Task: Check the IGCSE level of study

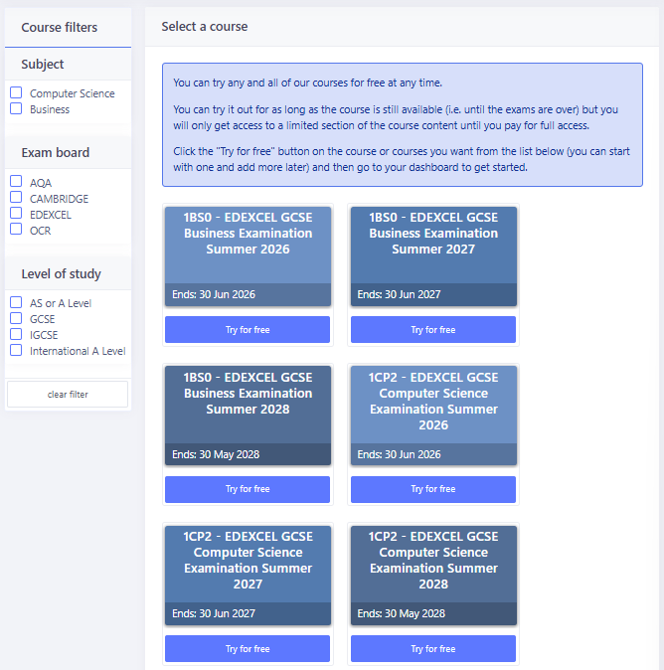Action: pos(16,334)
